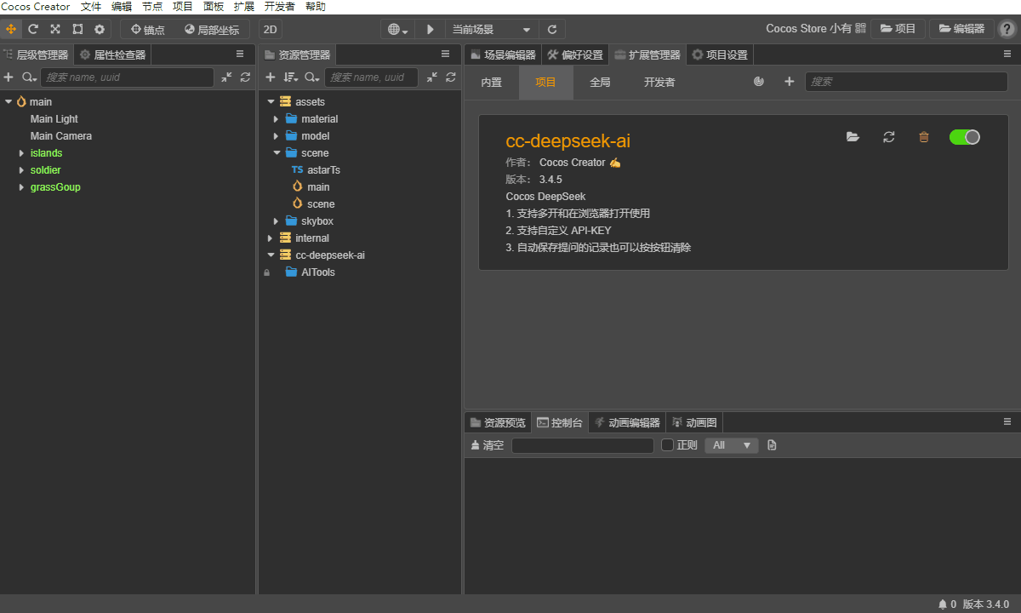
Task: Add a new extension with plus icon
Action: (x=789, y=82)
